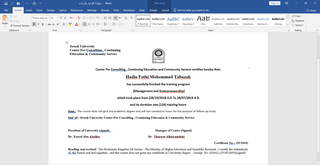The image size is (320, 165).
Task: Apply yellow text highlight color
Action: [x=70, y=24]
